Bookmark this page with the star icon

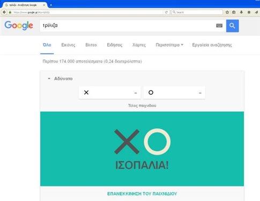coord(227,12)
